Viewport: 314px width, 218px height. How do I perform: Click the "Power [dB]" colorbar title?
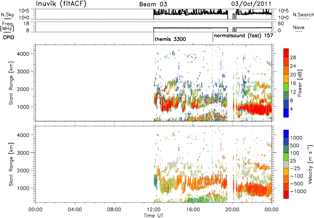point(299,83)
